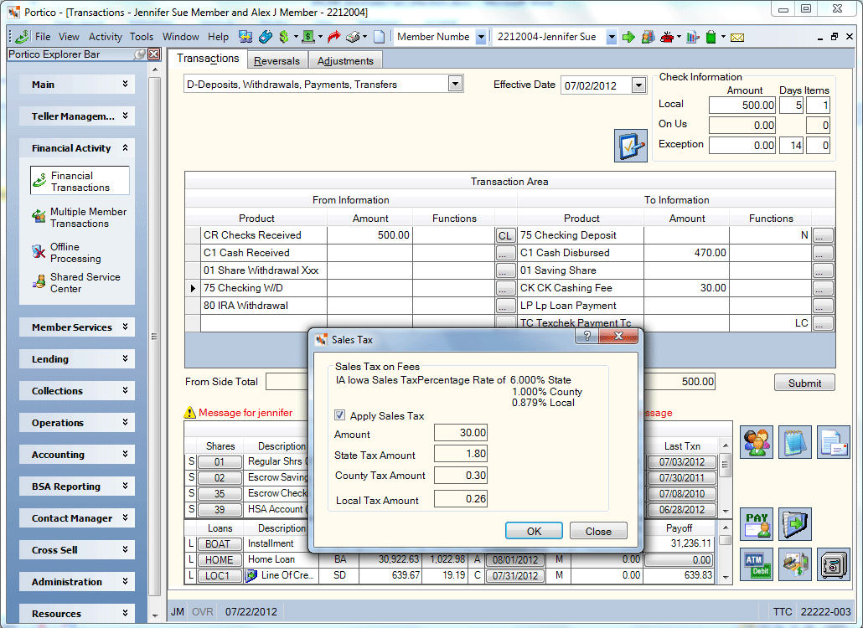The width and height of the screenshot is (863, 628).
Task: Click the PAY icon button
Action: pyautogui.click(x=757, y=524)
